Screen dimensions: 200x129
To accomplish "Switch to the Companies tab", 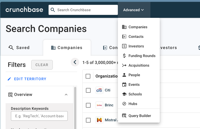I will coord(67,47).
